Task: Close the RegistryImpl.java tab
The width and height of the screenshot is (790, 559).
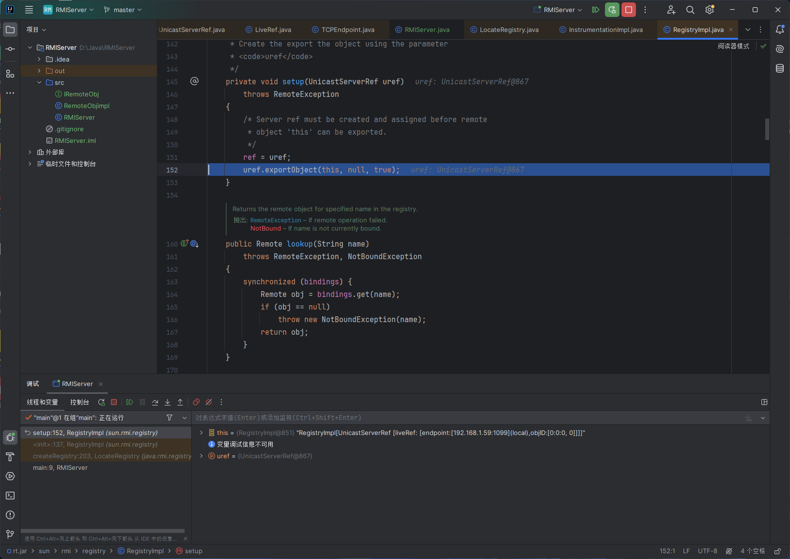Action: [x=731, y=30]
